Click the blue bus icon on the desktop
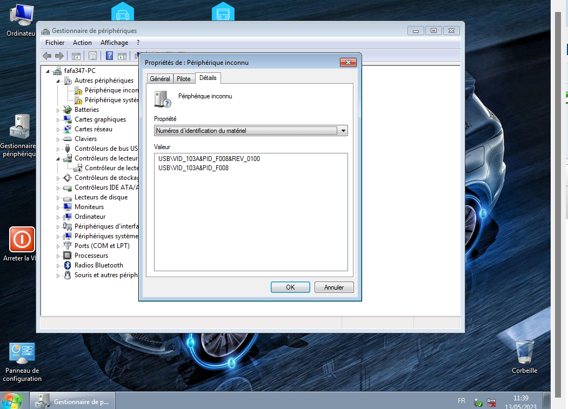The height and width of the screenshot is (409, 568). click(223, 11)
